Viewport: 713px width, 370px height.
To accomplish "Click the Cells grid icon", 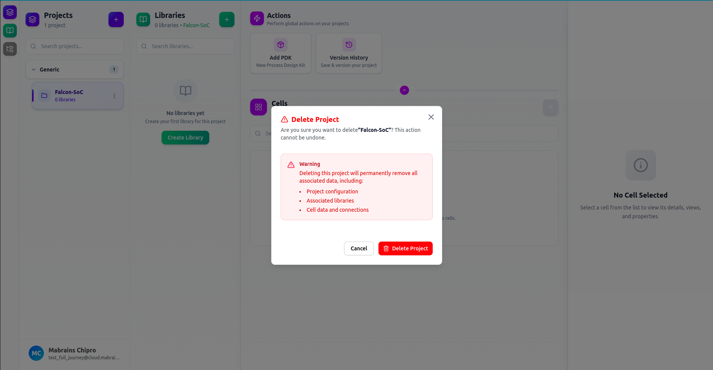I will [x=258, y=107].
